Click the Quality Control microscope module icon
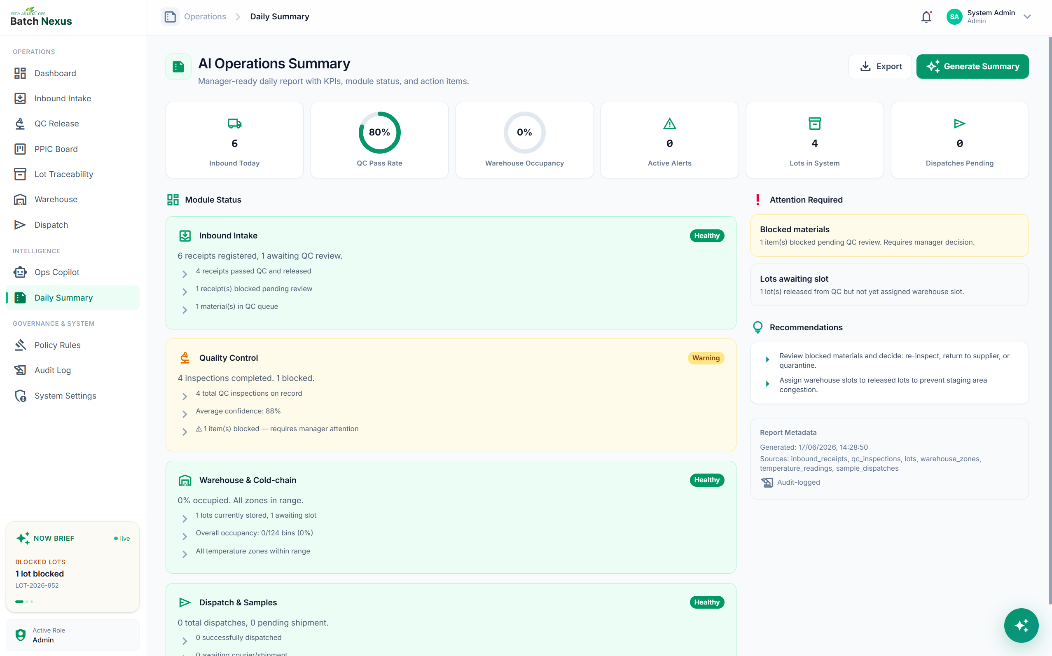This screenshot has width=1052, height=656. (185, 358)
